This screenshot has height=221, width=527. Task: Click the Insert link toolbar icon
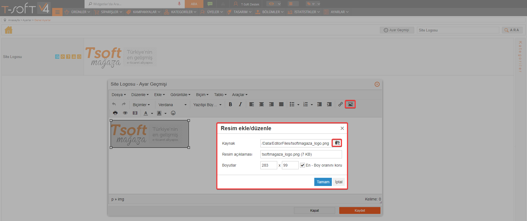point(340,104)
